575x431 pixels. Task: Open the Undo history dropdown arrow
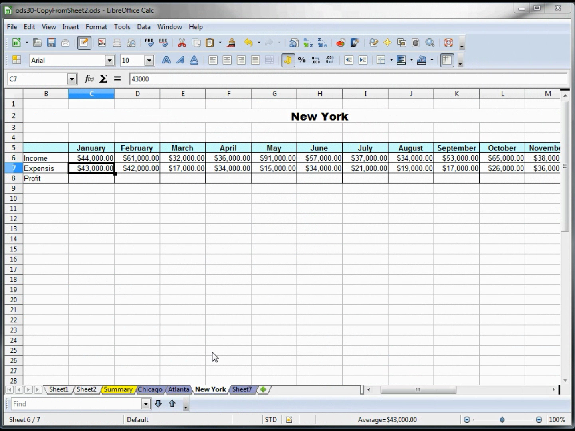[x=259, y=43]
